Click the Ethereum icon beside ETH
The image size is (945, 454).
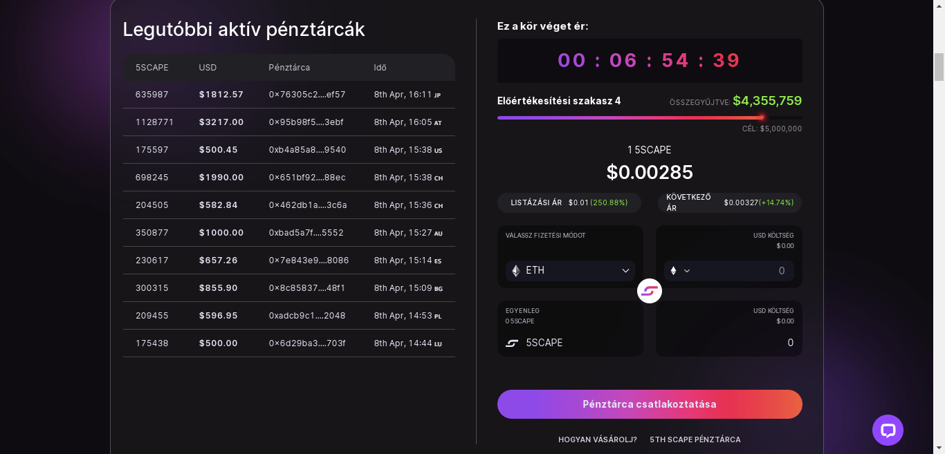point(515,271)
